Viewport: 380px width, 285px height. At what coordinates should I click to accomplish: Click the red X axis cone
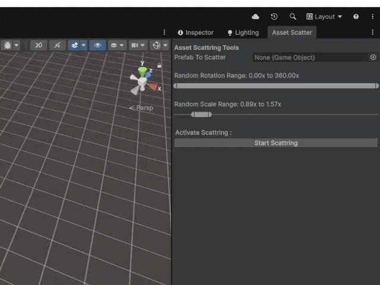pyautogui.click(x=153, y=86)
